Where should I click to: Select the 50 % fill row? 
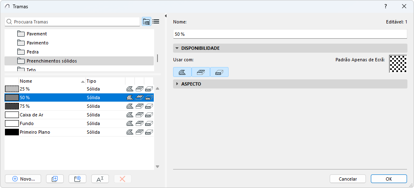point(79,97)
